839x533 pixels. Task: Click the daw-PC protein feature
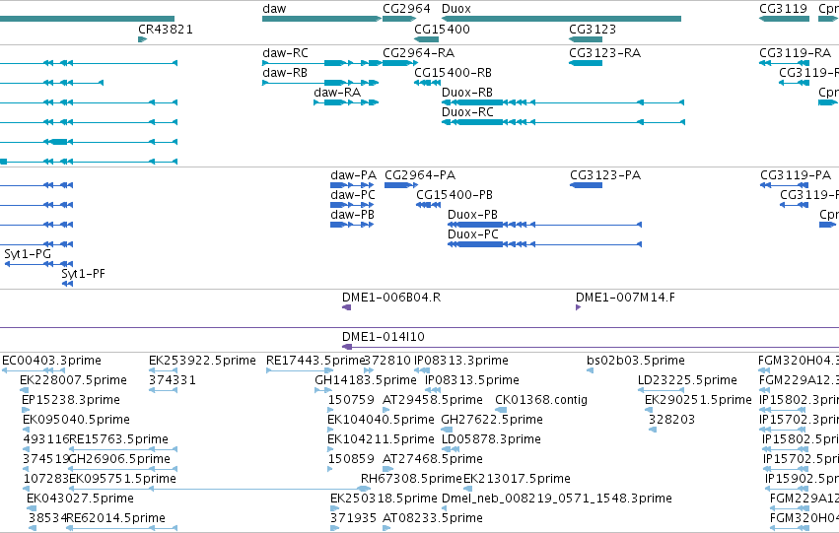point(352,205)
